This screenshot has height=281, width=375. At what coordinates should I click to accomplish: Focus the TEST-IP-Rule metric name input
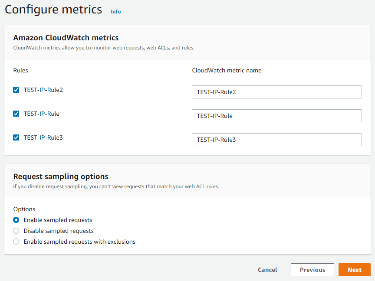(x=276, y=116)
